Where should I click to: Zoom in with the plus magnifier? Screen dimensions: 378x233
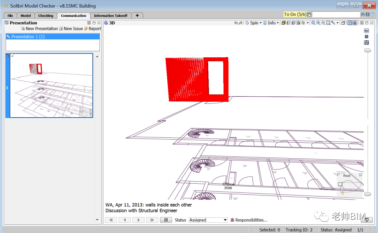318,23
